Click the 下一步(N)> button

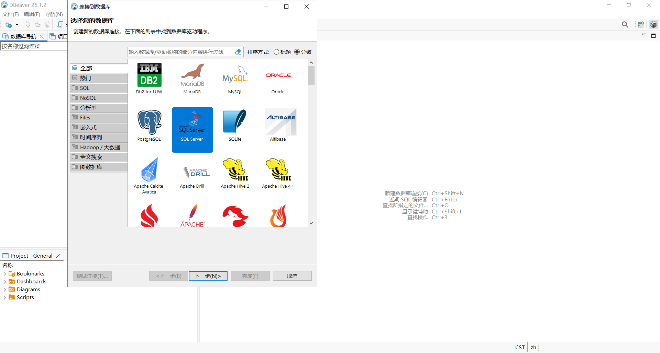[208, 276]
